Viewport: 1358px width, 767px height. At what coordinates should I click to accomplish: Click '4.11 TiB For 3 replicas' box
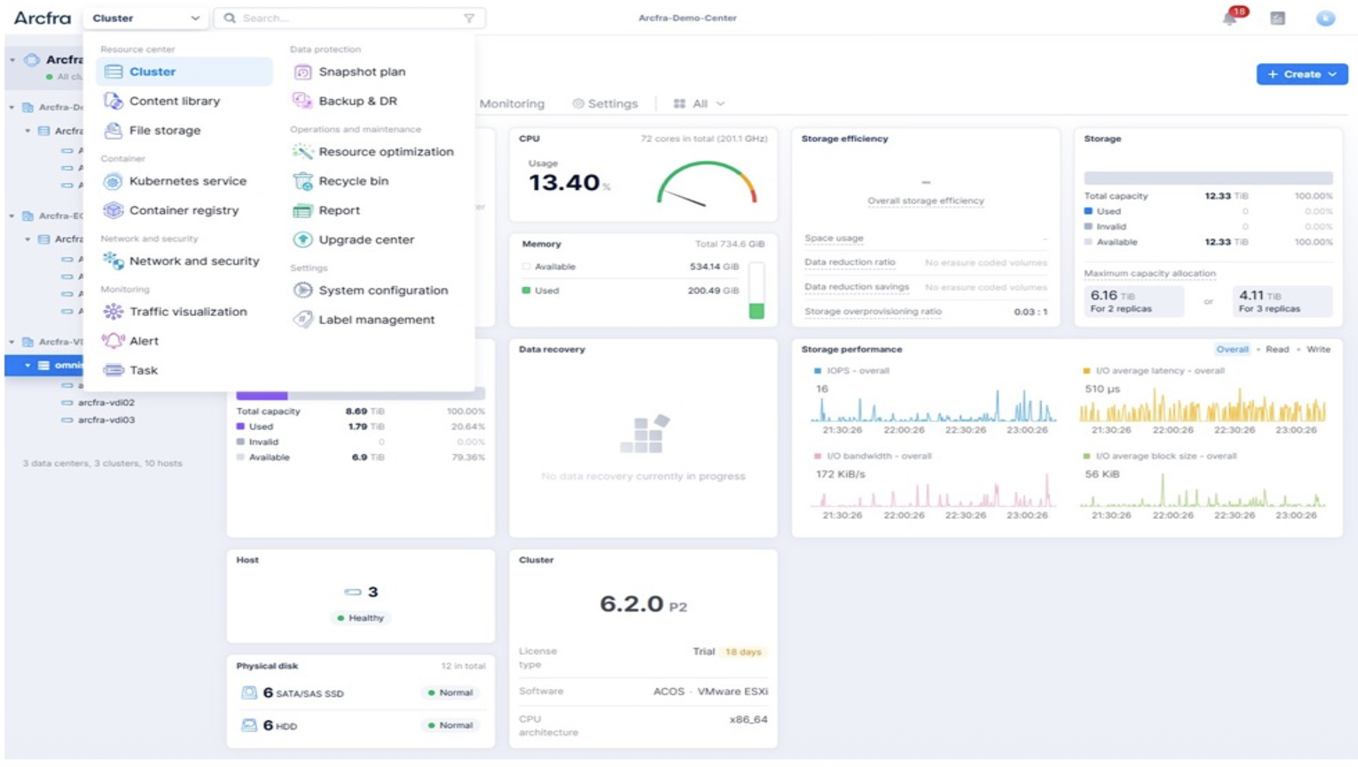(1282, 301)
